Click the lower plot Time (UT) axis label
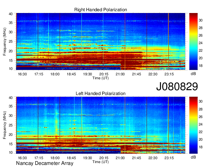Screen dimensions: 206x167 [x=101, y=162]
